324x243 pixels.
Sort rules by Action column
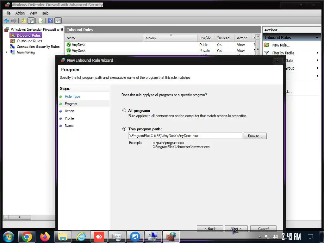(x=243, y=38)
